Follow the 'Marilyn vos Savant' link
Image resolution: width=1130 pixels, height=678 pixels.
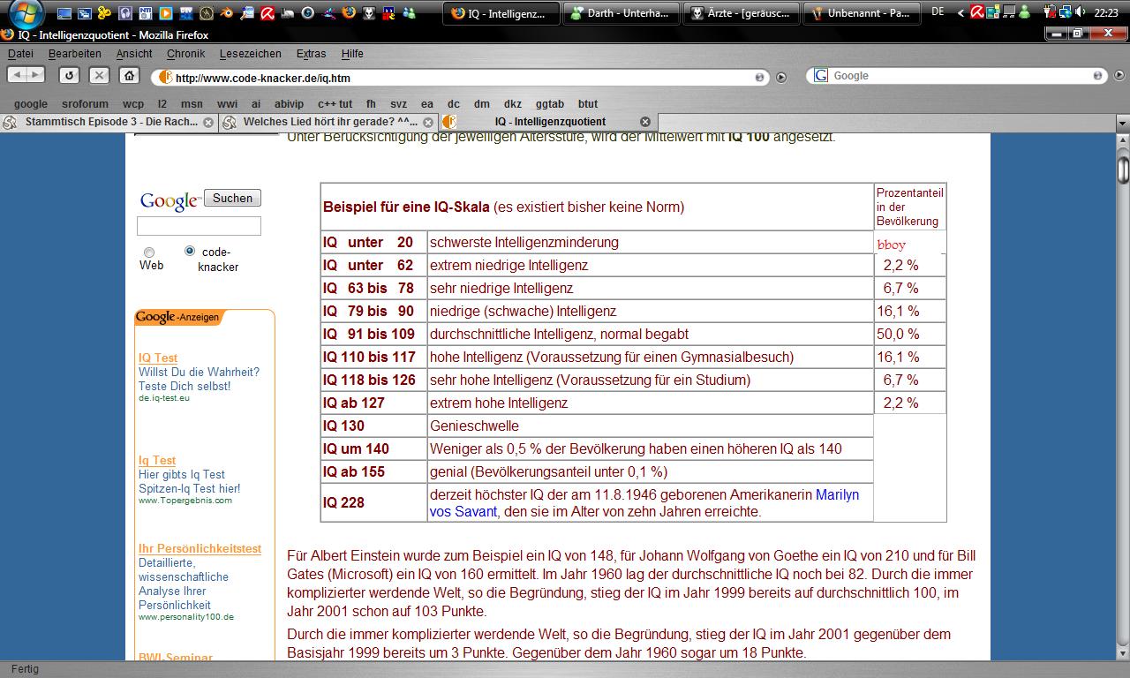(837, 494)
